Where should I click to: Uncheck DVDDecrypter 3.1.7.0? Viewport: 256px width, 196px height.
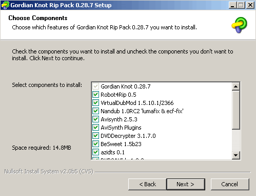(x=95, y=136)
